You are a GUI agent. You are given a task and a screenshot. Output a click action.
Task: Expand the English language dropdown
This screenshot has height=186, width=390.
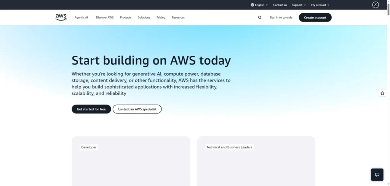pos(259,5)
